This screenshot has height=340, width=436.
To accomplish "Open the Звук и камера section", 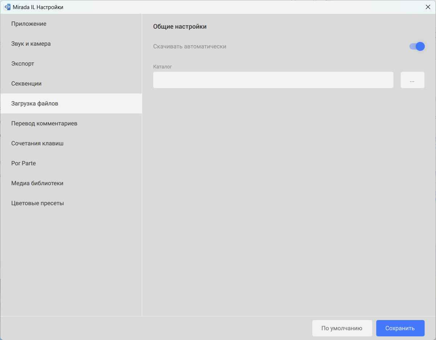I will (x=71, y=44).
